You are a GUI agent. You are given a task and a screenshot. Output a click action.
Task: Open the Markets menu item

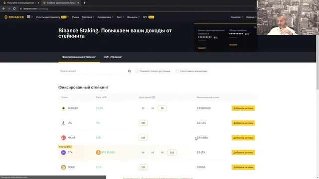tap(75, 17)
